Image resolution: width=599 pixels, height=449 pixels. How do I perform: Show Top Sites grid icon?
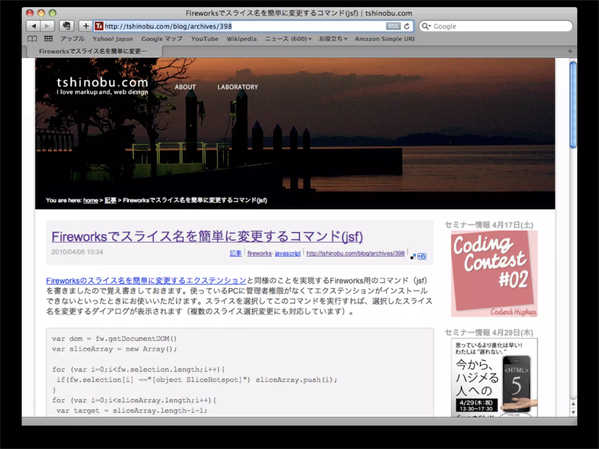tap(48, 39)
